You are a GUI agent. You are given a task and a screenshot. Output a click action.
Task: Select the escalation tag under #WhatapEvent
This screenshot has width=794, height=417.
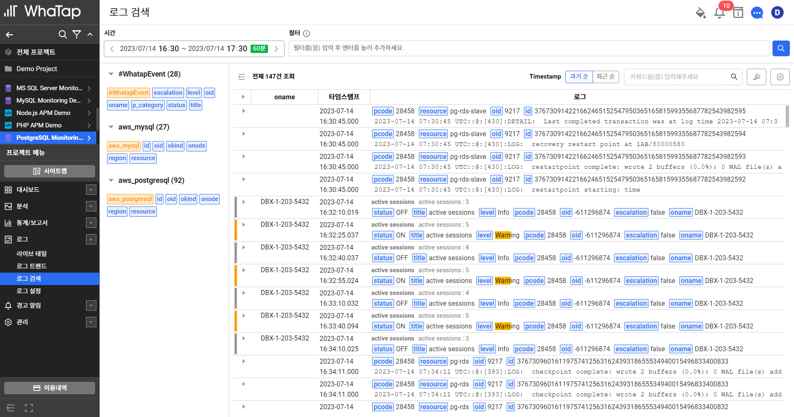pos(168,93)
